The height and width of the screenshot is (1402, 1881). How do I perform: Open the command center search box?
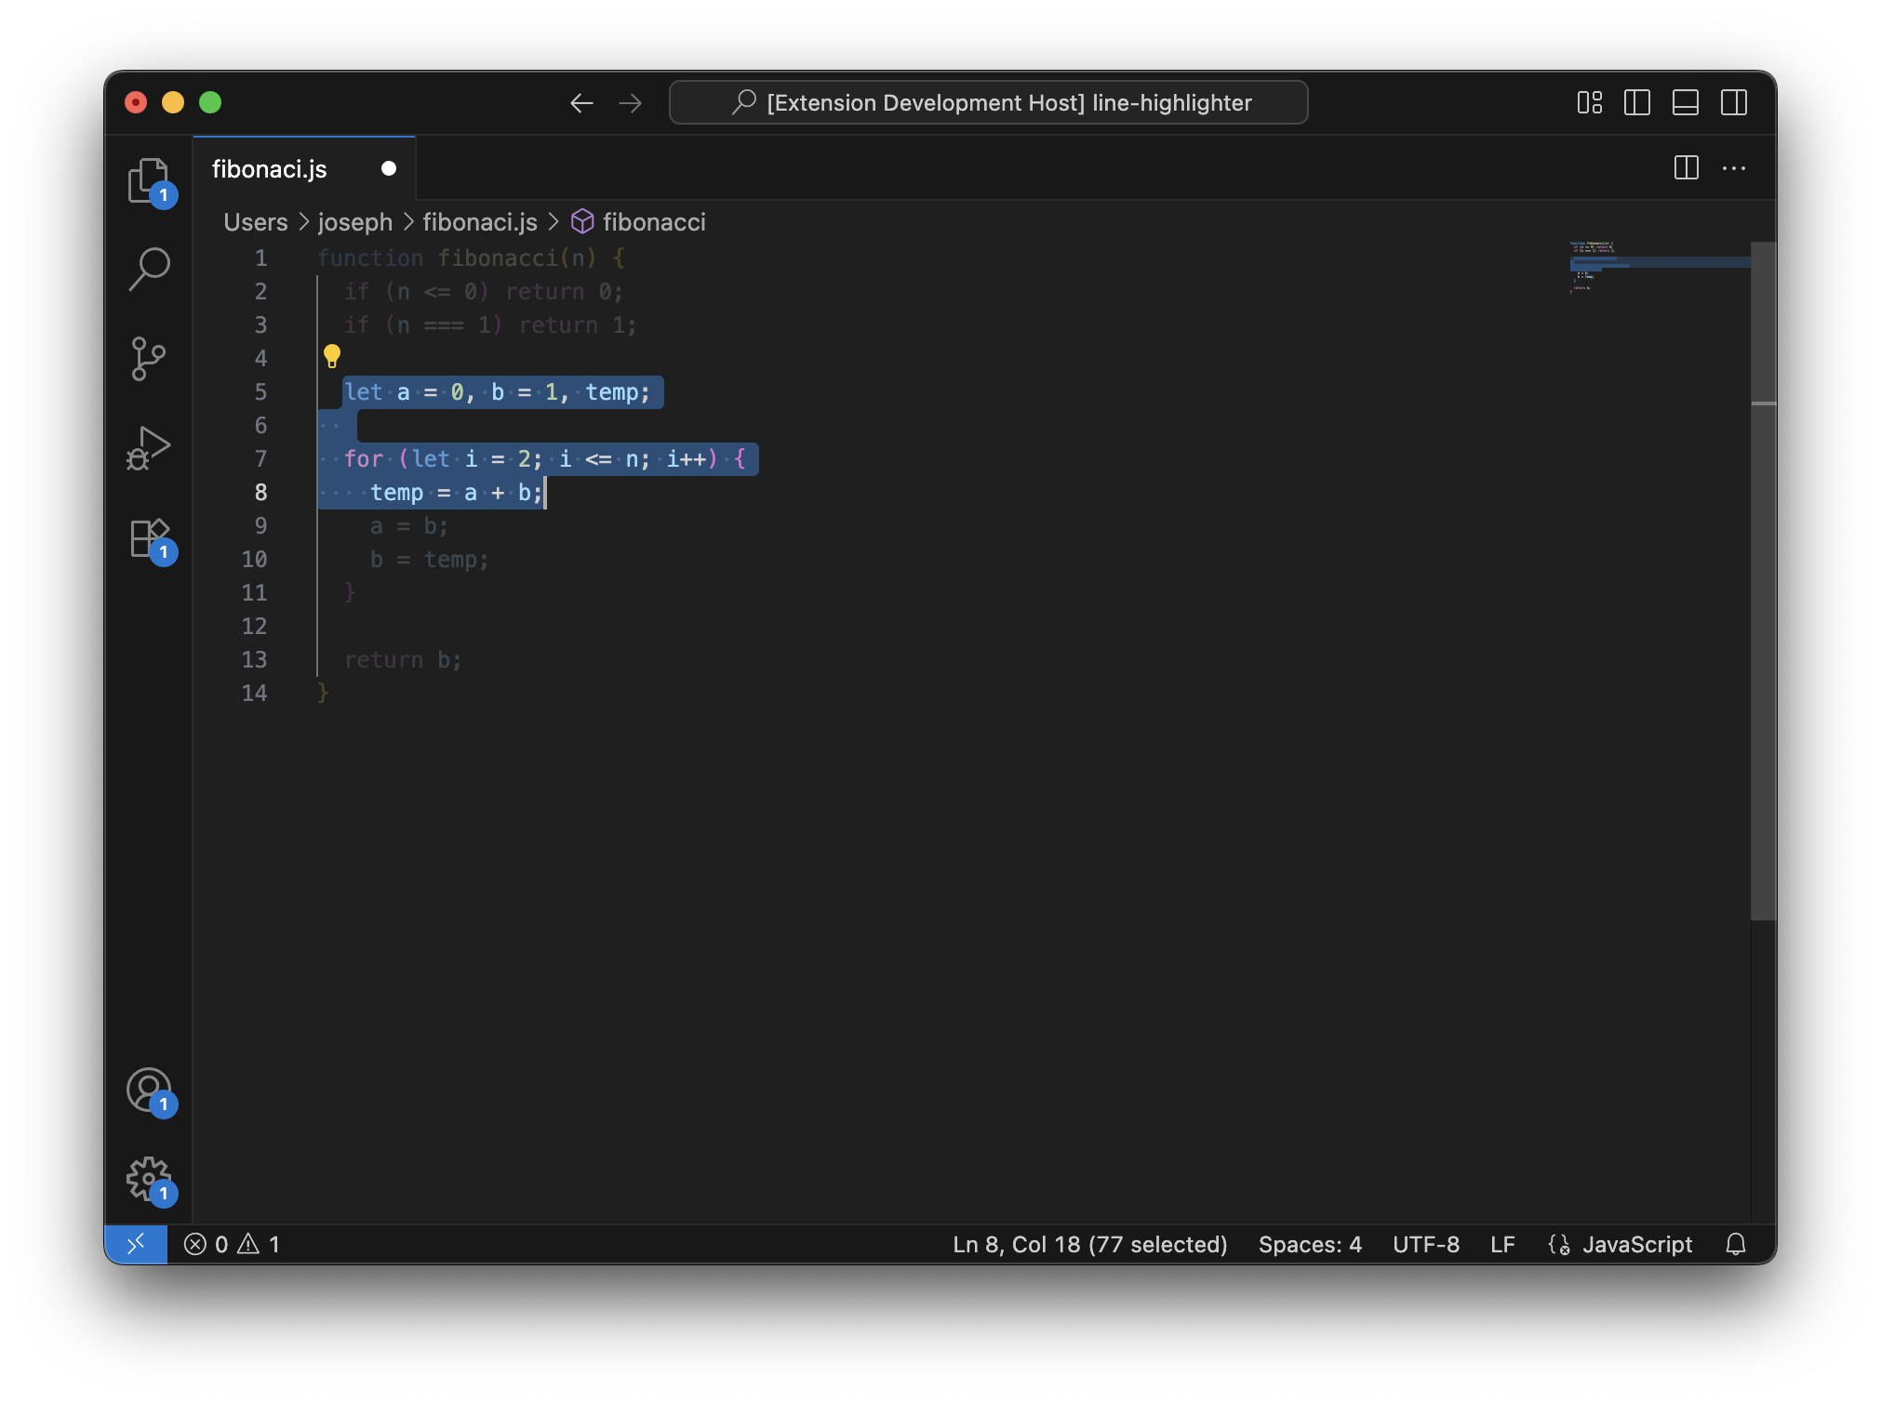[x=989, y=102]
